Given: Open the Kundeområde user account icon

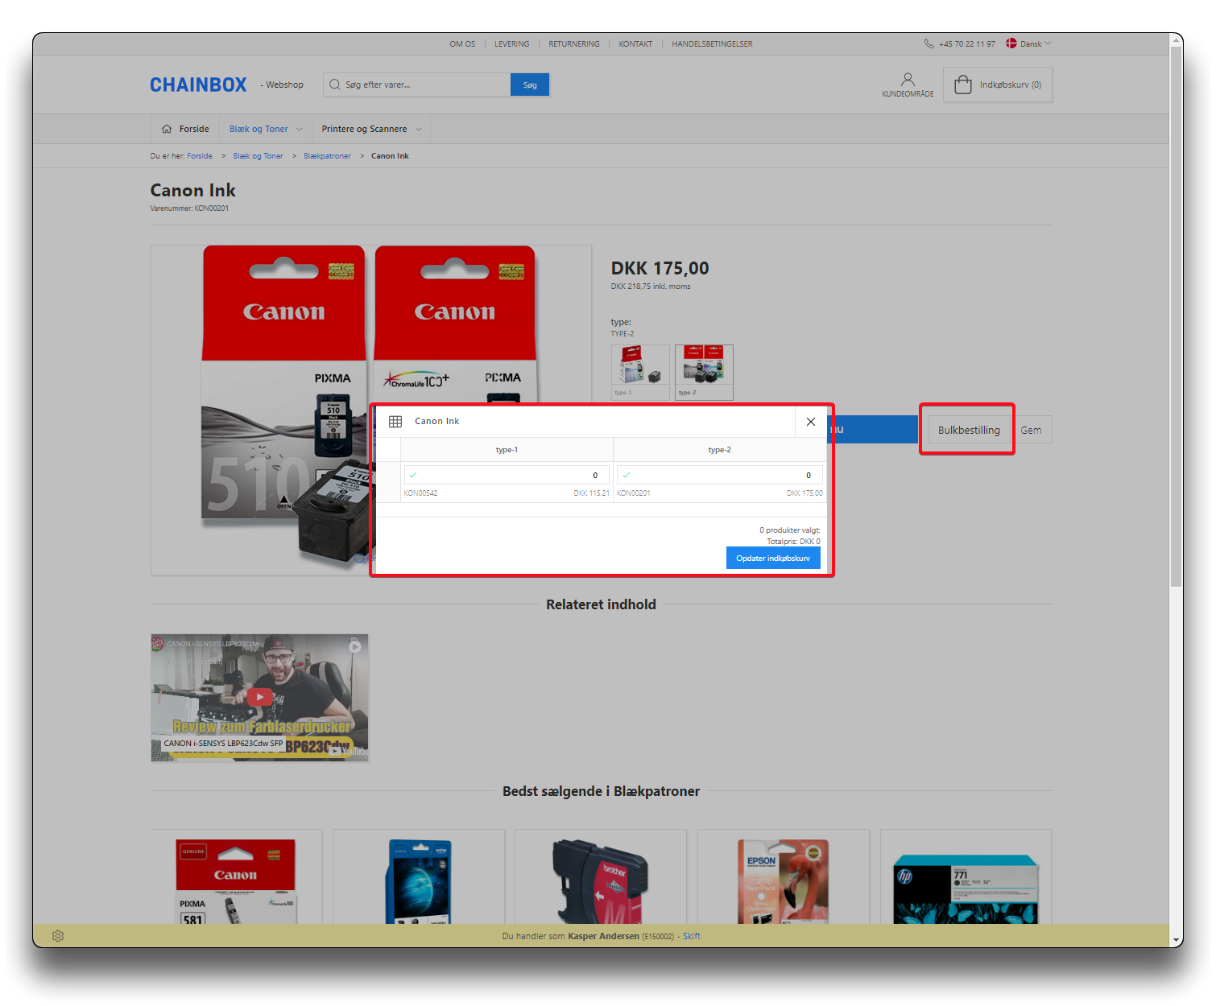Looking at the screenshot, I should pos(908,80).
